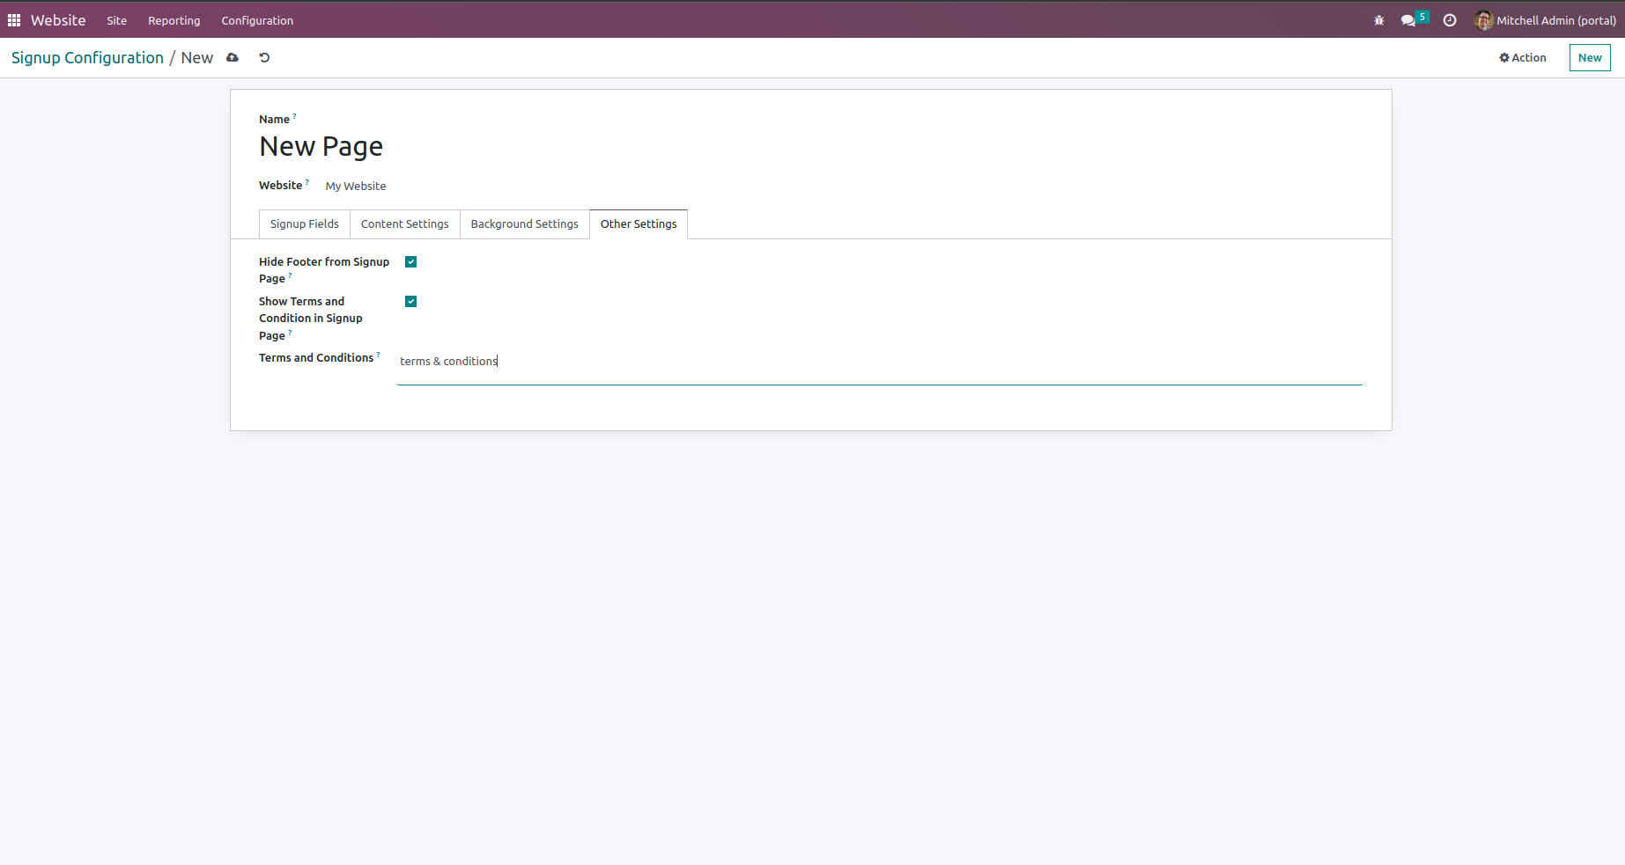Click the help tooltip beside Website label

coord(307,182)
